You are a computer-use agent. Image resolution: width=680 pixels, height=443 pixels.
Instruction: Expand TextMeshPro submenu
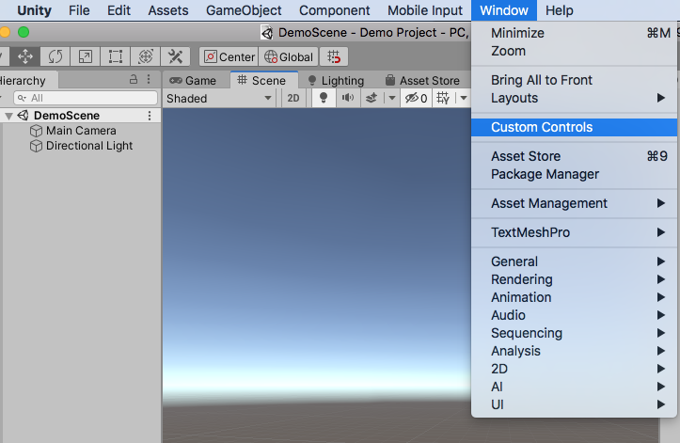pyautogui.click(x=574, y=232)
